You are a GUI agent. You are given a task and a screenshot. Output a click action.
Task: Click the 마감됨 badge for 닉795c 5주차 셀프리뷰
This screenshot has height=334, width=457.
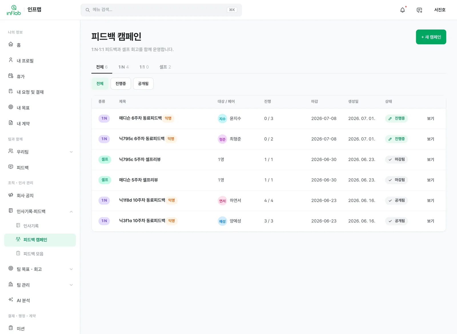pos(396,159)
